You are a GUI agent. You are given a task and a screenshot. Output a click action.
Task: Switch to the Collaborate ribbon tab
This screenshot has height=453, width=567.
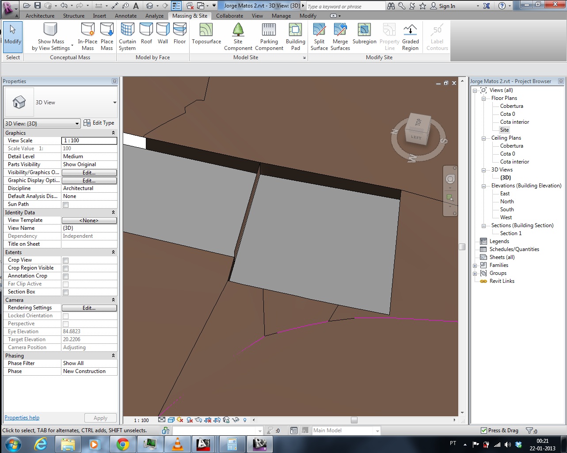[230, 15]
